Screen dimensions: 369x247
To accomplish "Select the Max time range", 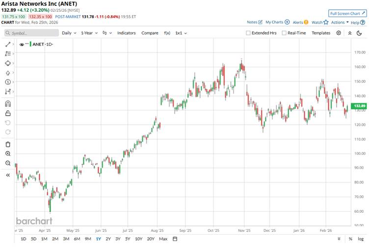I will (163, 239).
